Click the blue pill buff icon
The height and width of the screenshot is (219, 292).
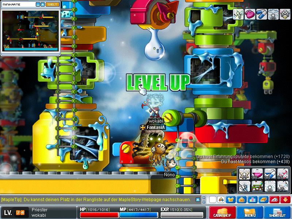click(x=261, y=14)
